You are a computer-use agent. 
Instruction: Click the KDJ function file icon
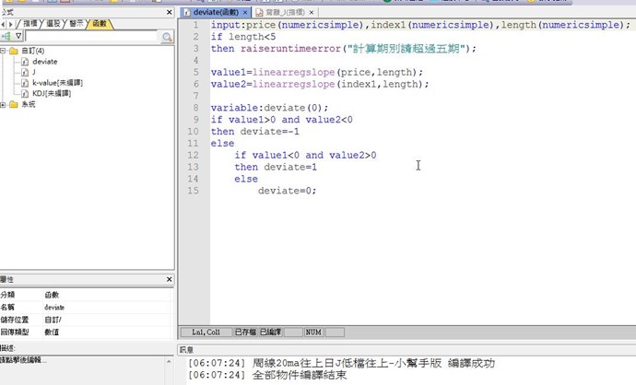pyautogui.click(x=25, y=94)
